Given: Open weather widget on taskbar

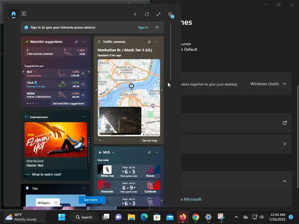Looking at the screenshot, I should (25, 217).
